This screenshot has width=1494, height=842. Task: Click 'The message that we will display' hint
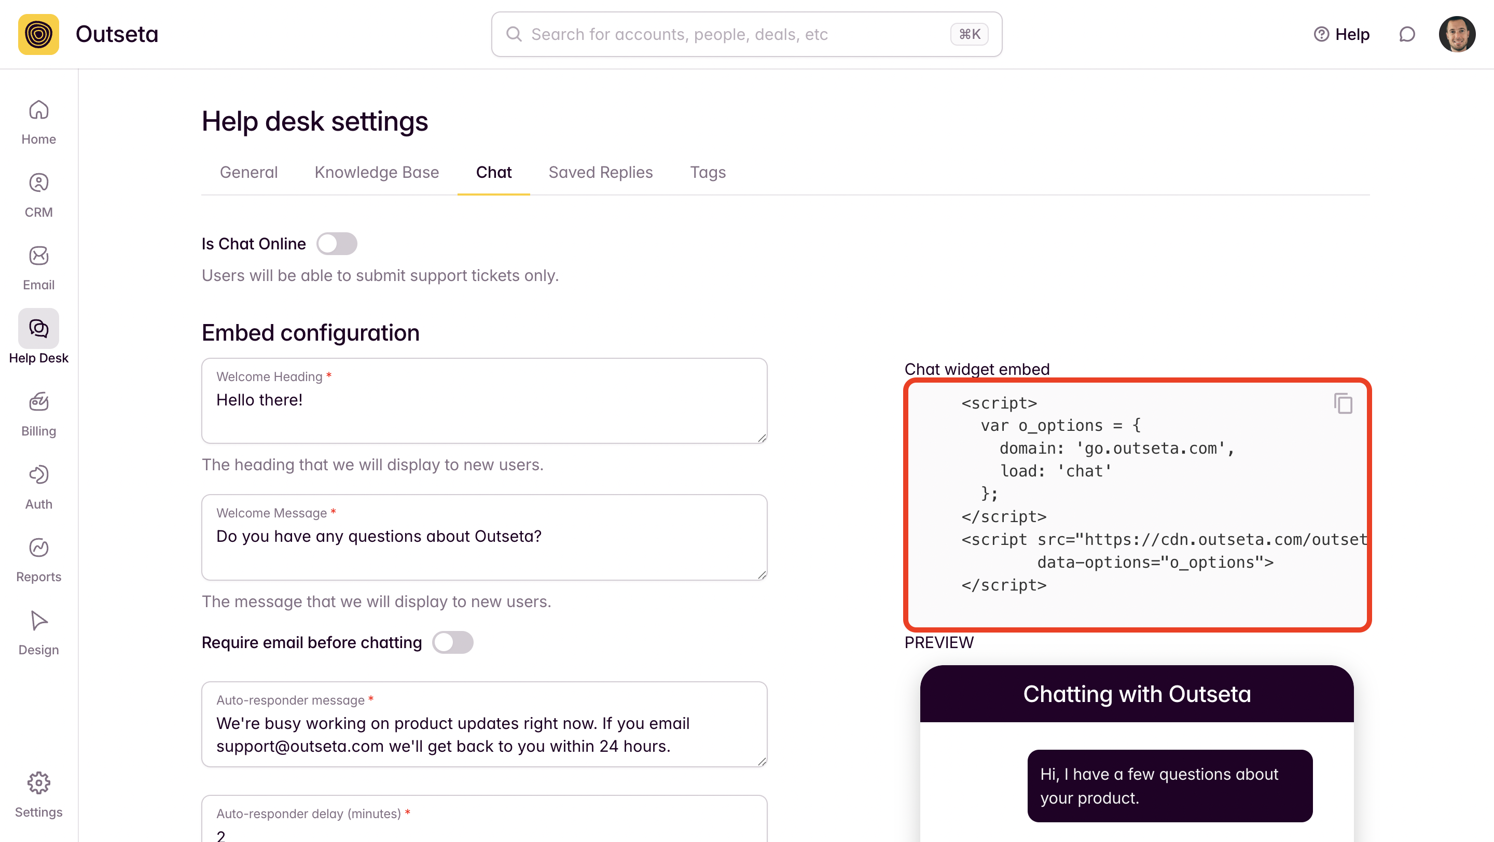coord(377,601)
